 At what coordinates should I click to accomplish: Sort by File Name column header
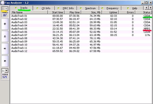pyautogui.click(x=29, y=12)
